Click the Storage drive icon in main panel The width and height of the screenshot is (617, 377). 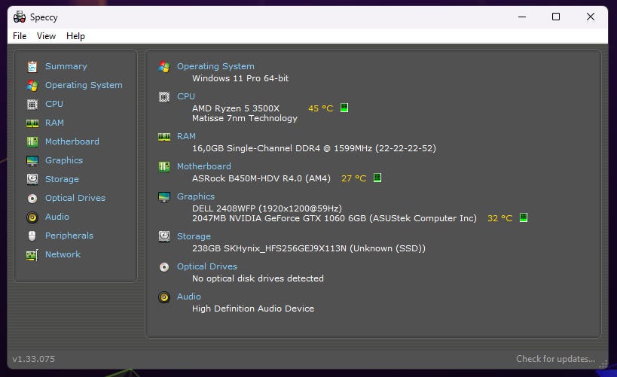(x=164, y=236)
